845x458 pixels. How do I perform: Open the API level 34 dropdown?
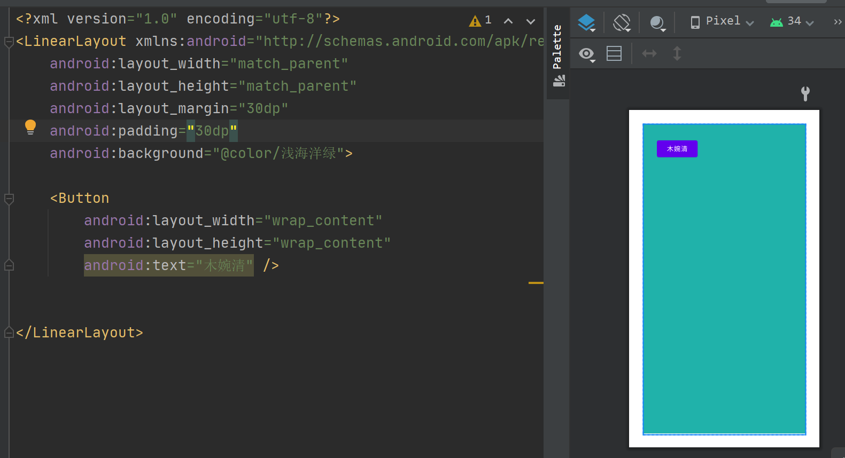pos(792,22)
